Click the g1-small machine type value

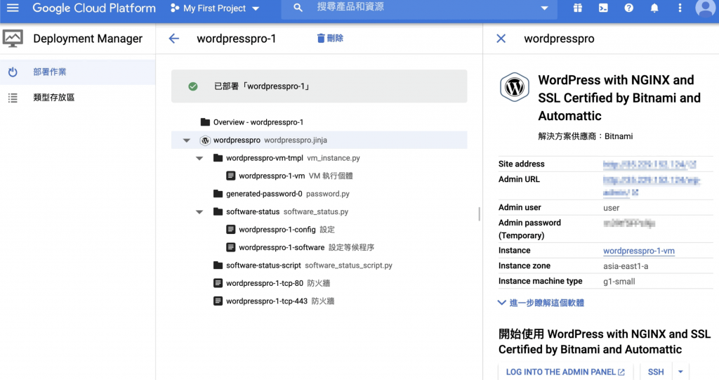pyautogui.click(x=619, y=282)
